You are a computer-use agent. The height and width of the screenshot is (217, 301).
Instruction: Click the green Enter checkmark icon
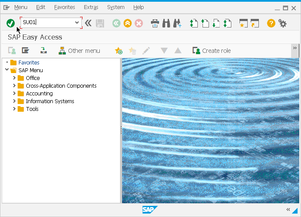tap(11, 23)
